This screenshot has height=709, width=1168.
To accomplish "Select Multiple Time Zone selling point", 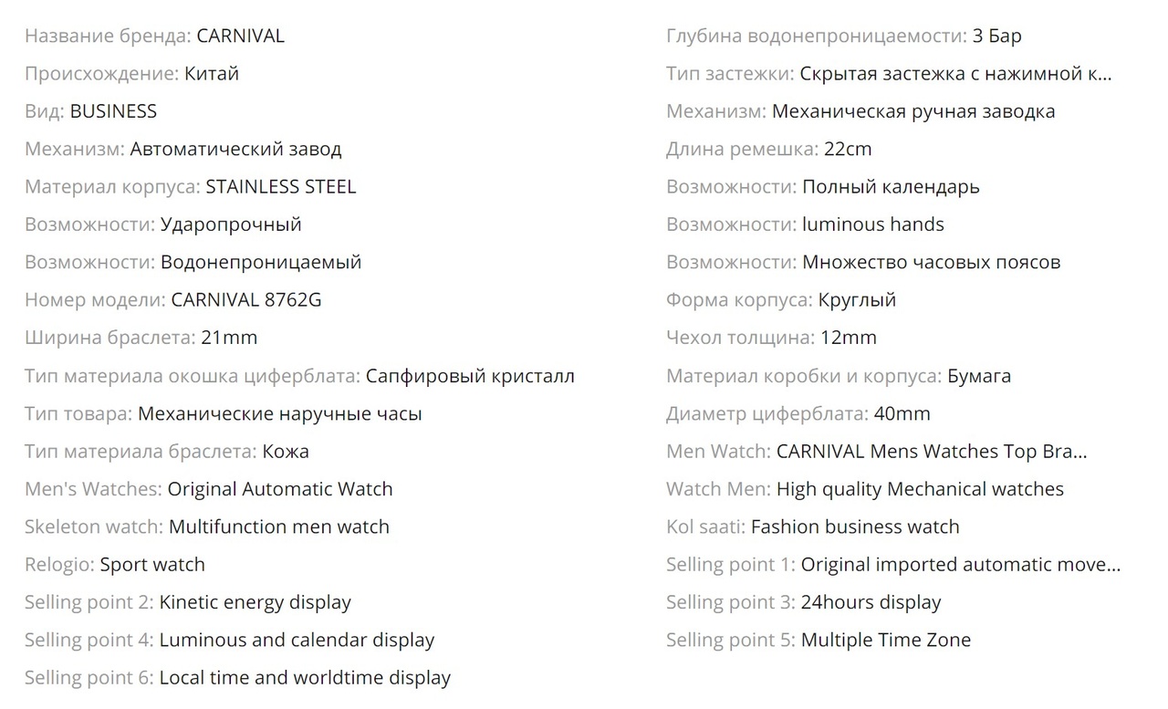I will (886, 640).
